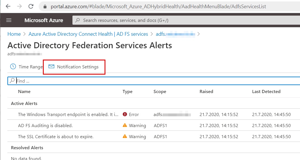The width and height of the screenshot is (300, 160).
Task: Click the magnifier icon in Azure search
Action: [78, 20]
